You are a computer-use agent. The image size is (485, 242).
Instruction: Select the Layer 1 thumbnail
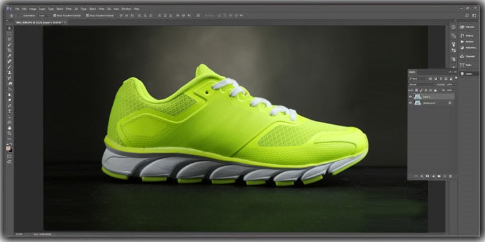418,97
